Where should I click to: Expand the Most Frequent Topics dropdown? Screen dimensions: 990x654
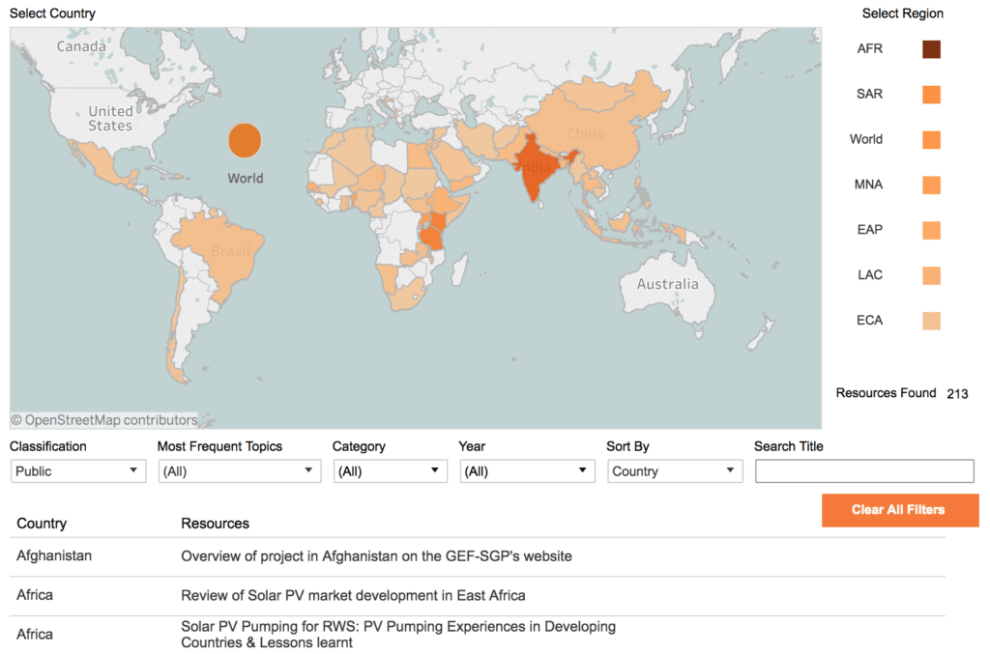(x=240, y=471)
